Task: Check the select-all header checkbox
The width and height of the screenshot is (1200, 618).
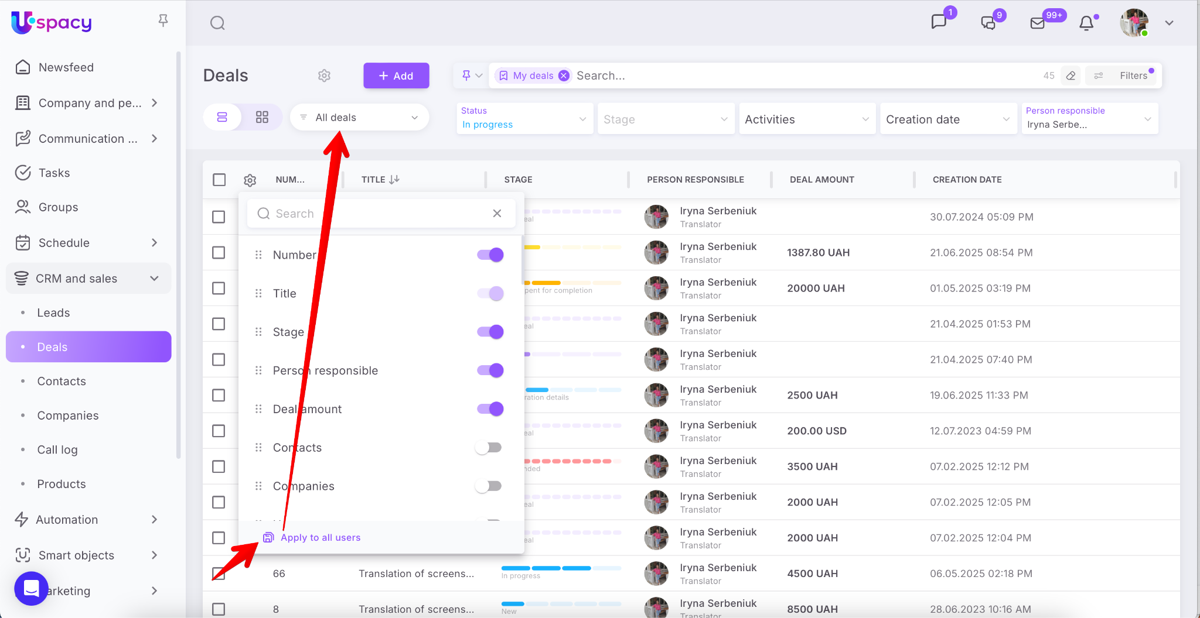Action: coord(219,180)
